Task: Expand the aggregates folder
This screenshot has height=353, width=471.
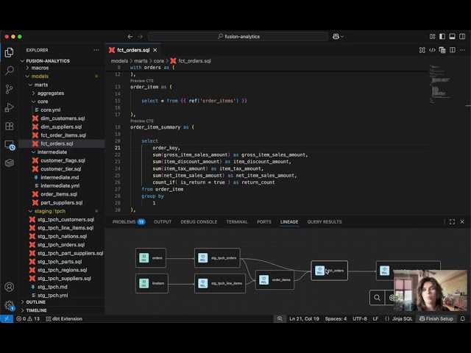Action: coord(51,93)
